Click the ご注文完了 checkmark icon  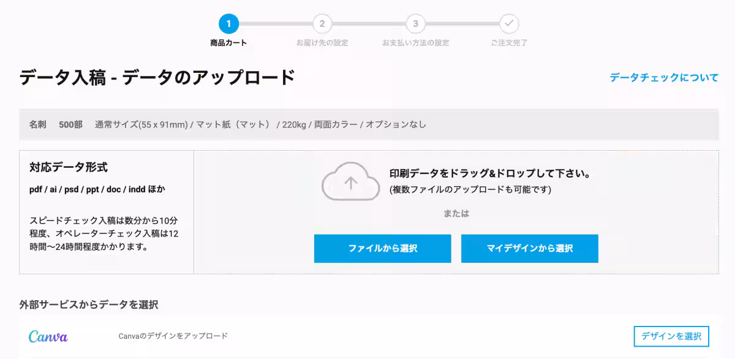pos(508,25)
